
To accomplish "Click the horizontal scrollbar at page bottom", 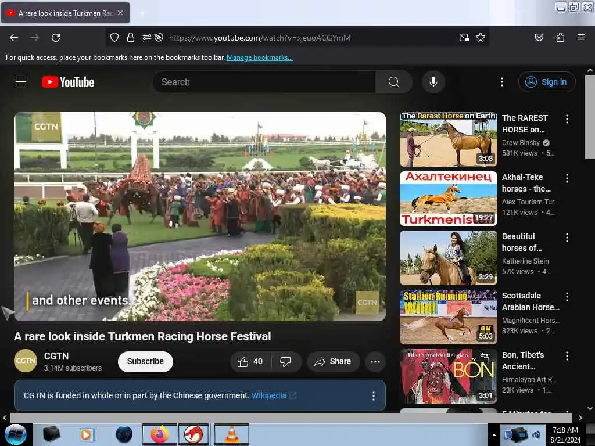I will (x=291, y=418).
